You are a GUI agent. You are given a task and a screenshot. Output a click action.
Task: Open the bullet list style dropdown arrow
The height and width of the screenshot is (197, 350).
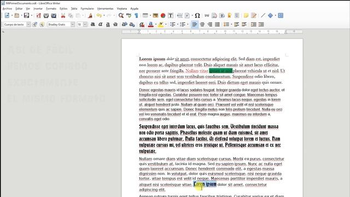pos(177,24)
